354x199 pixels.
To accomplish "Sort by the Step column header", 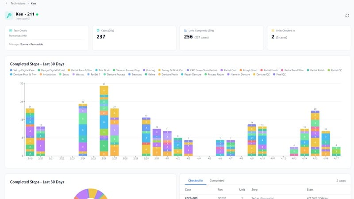I will coord(254,190).
